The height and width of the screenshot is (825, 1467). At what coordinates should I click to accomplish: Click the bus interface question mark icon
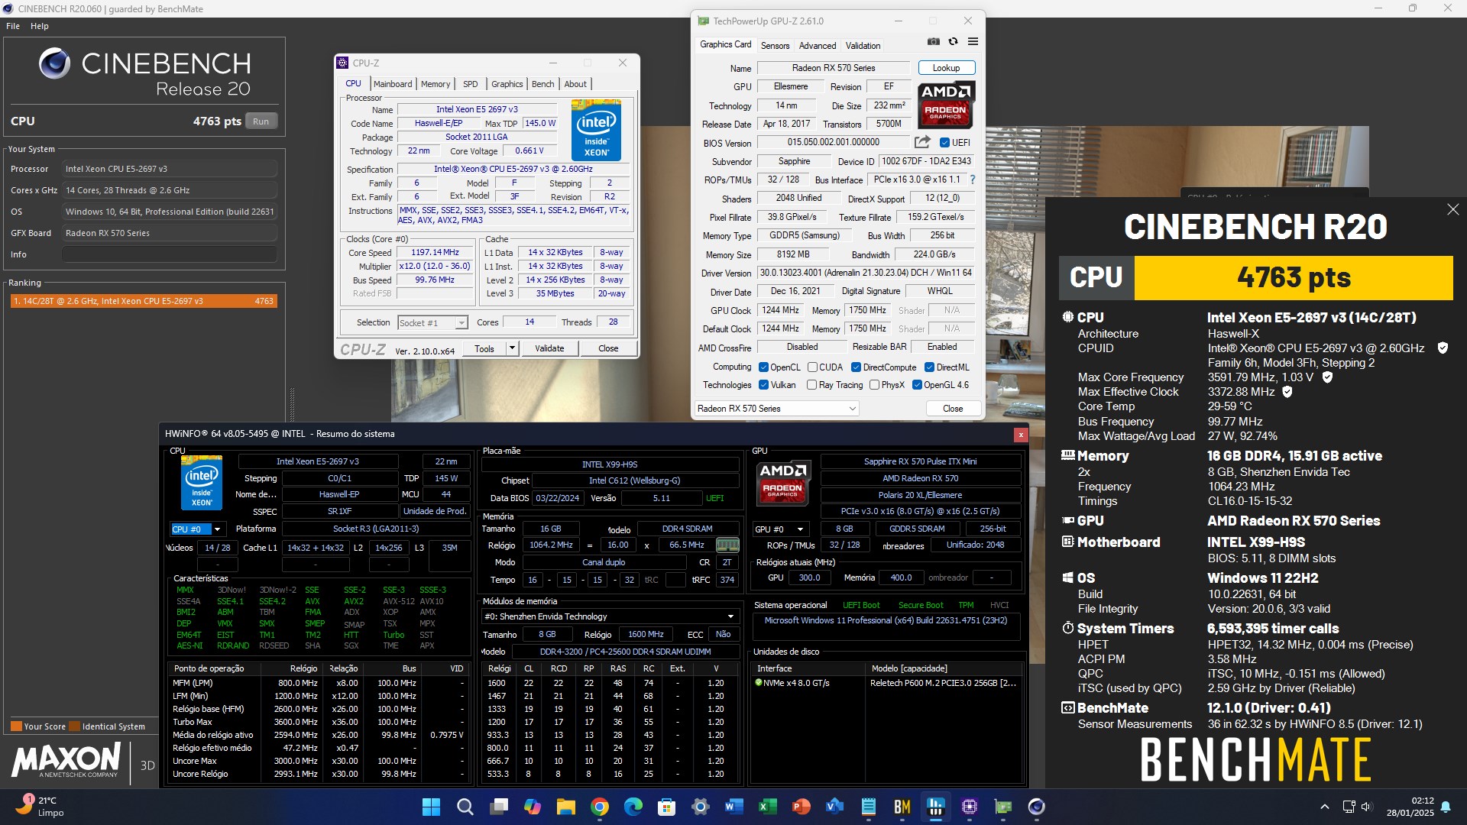973,180
